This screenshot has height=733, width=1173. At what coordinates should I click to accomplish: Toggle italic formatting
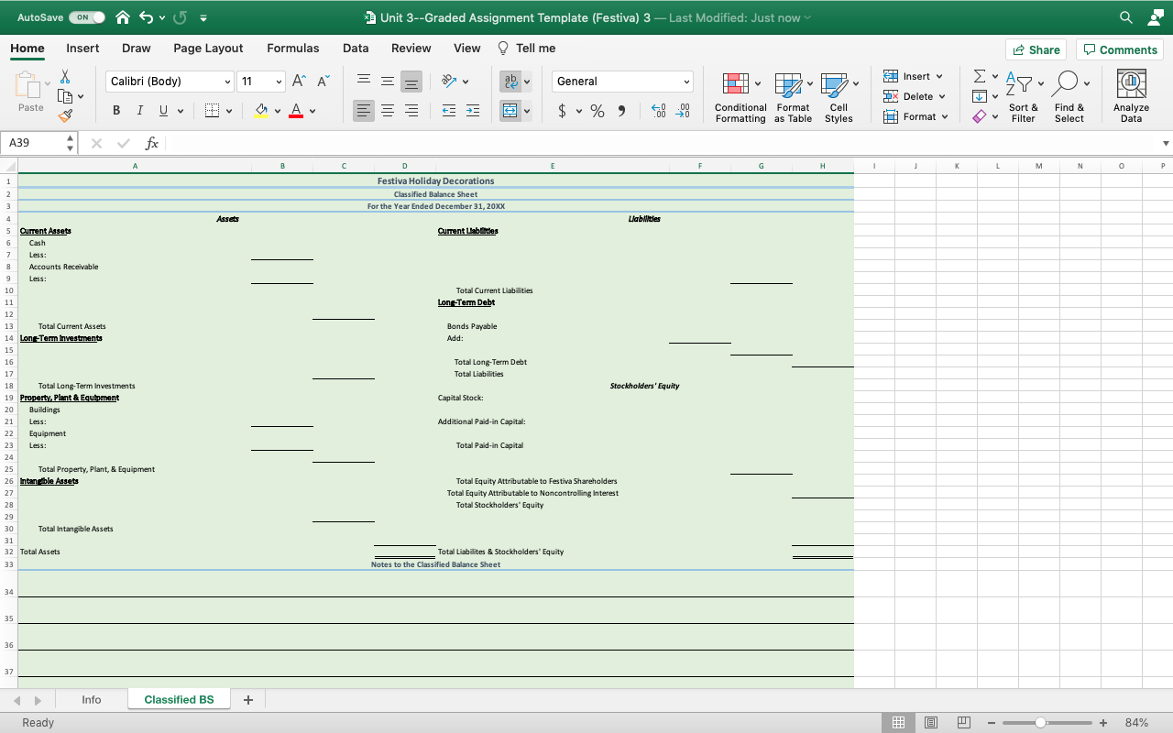139,111
